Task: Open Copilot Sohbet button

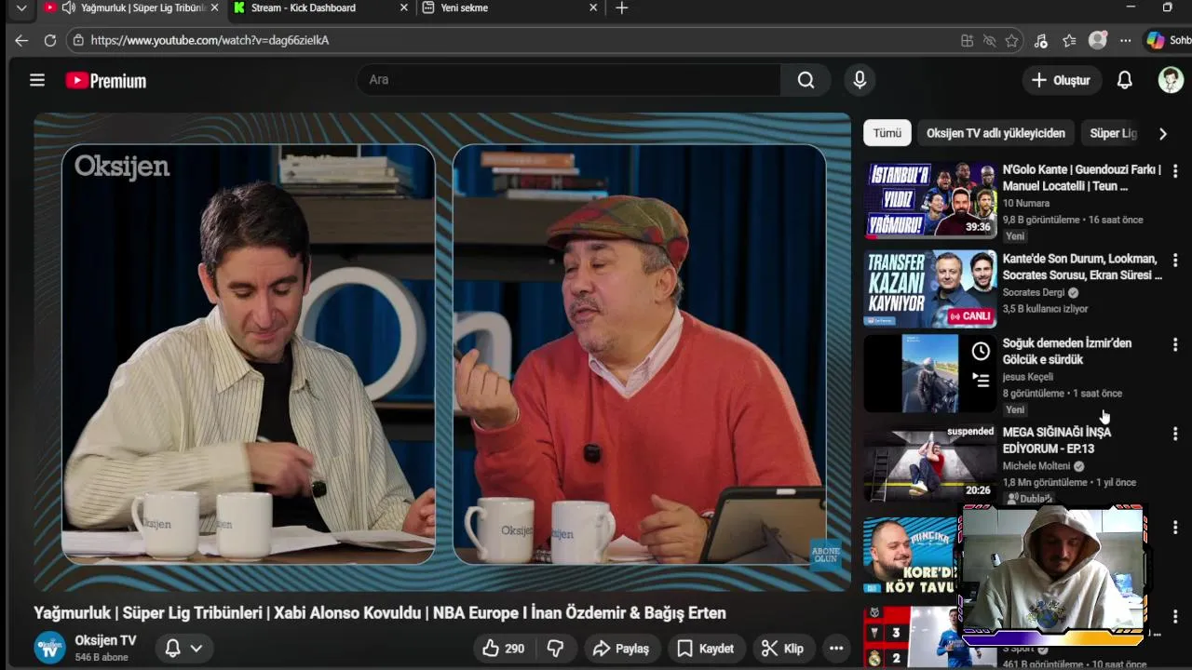Action: [x=1169, y=40]
